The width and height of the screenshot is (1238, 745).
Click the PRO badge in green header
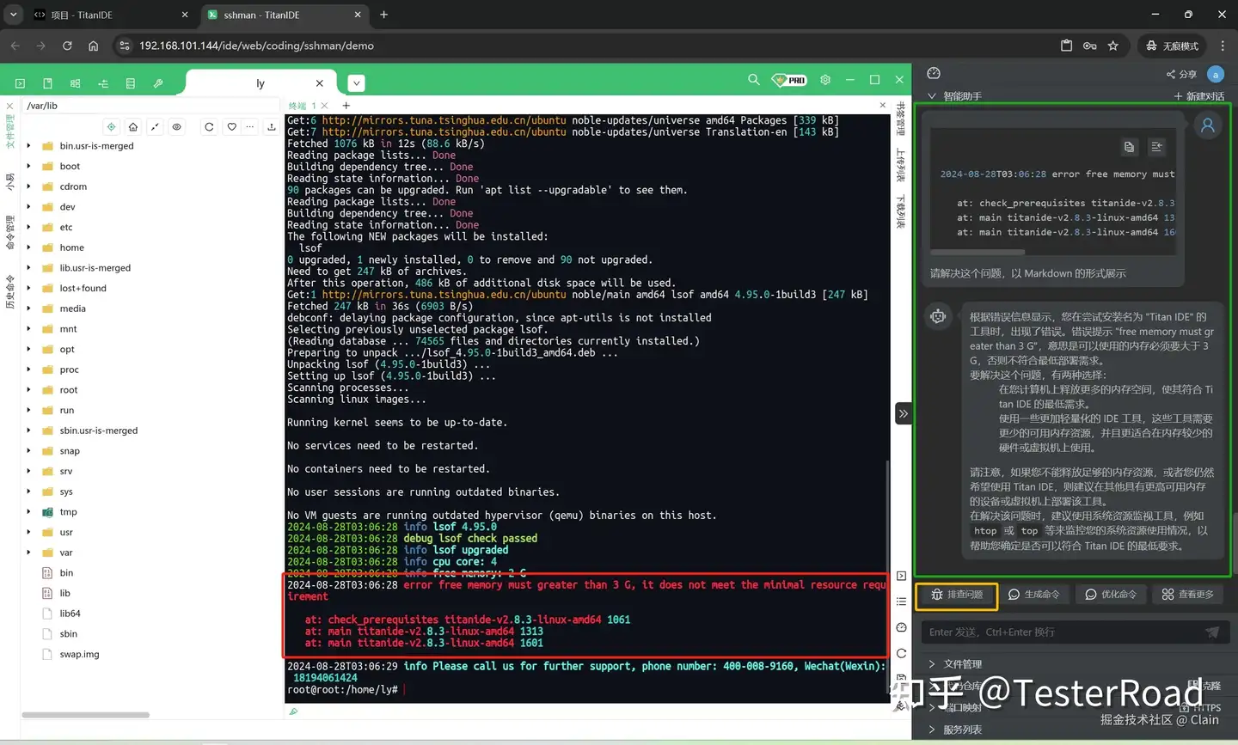tap(789, 80)
